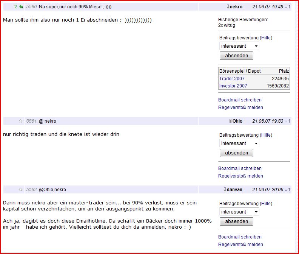Screen dimensions: 299x254
Task: Submit rating with absenden on Ohio's post
Action: pos(236,153)
